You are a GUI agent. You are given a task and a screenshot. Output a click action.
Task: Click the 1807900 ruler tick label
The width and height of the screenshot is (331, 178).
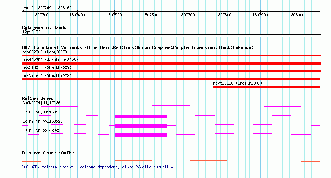click(x=260, y=15)
